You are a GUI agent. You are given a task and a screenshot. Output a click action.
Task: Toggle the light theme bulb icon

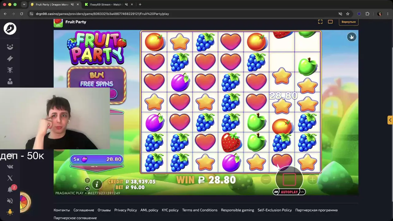coord(10,212)
